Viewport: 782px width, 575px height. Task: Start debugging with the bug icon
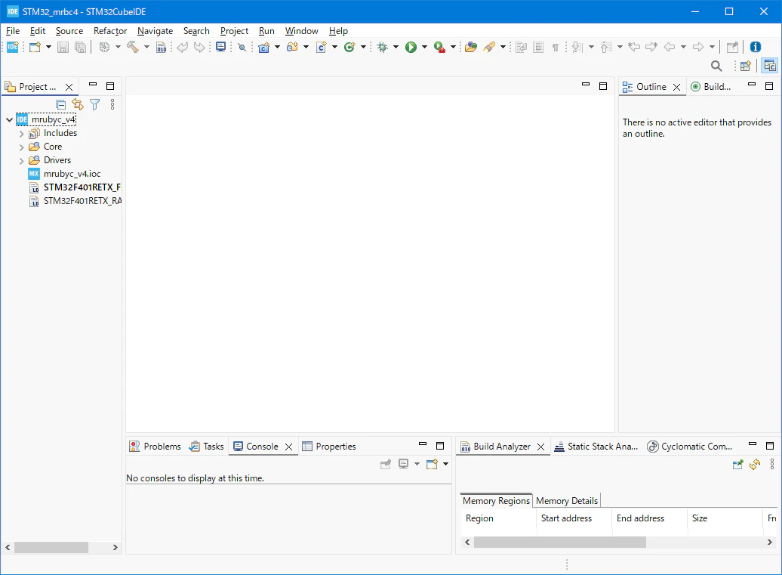click(x=383, y=47)
